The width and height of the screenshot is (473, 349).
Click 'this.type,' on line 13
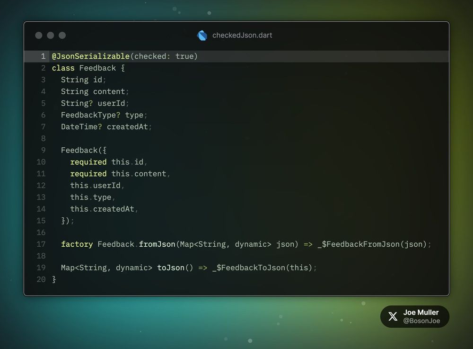[93, 197]
